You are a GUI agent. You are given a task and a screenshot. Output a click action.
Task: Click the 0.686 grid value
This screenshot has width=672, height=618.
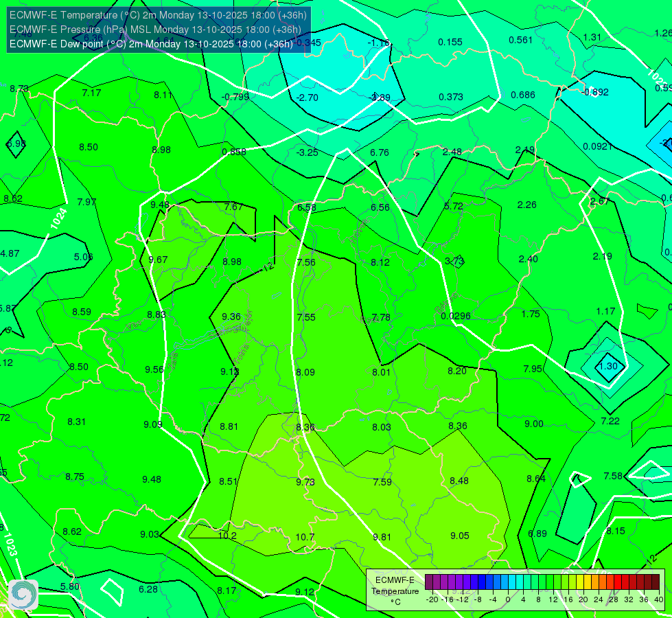[523, 95]
